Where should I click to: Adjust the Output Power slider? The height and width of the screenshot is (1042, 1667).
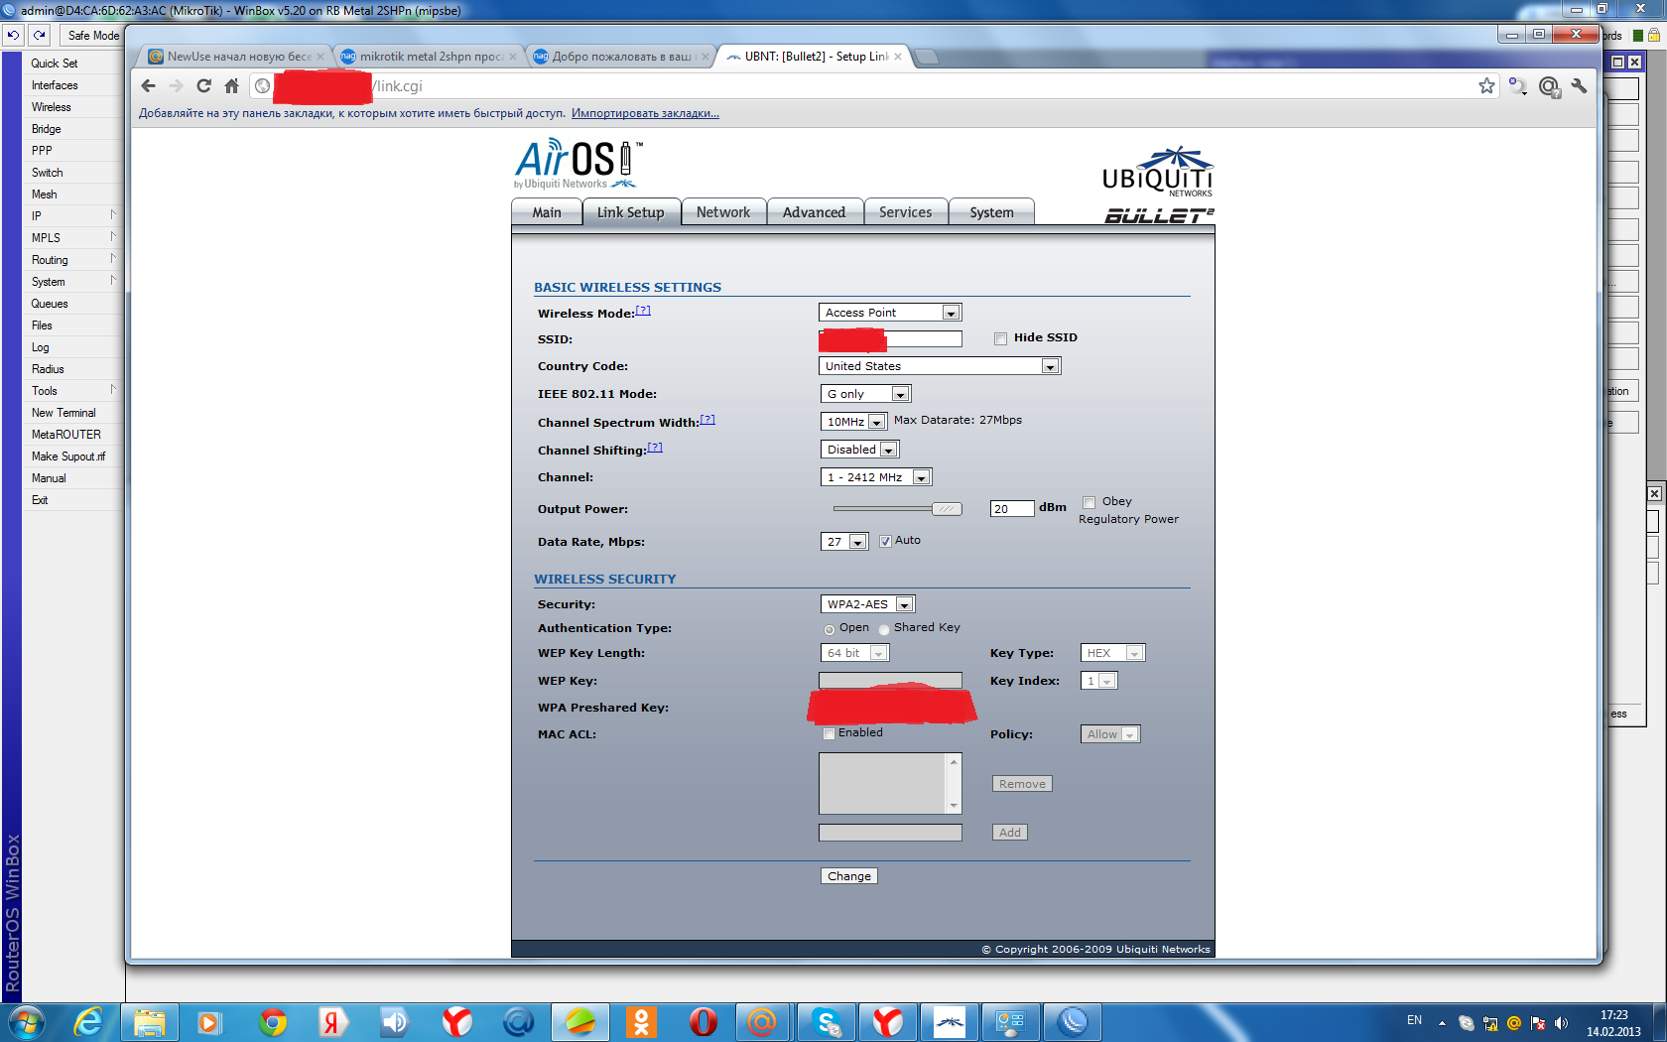[947, 509]
